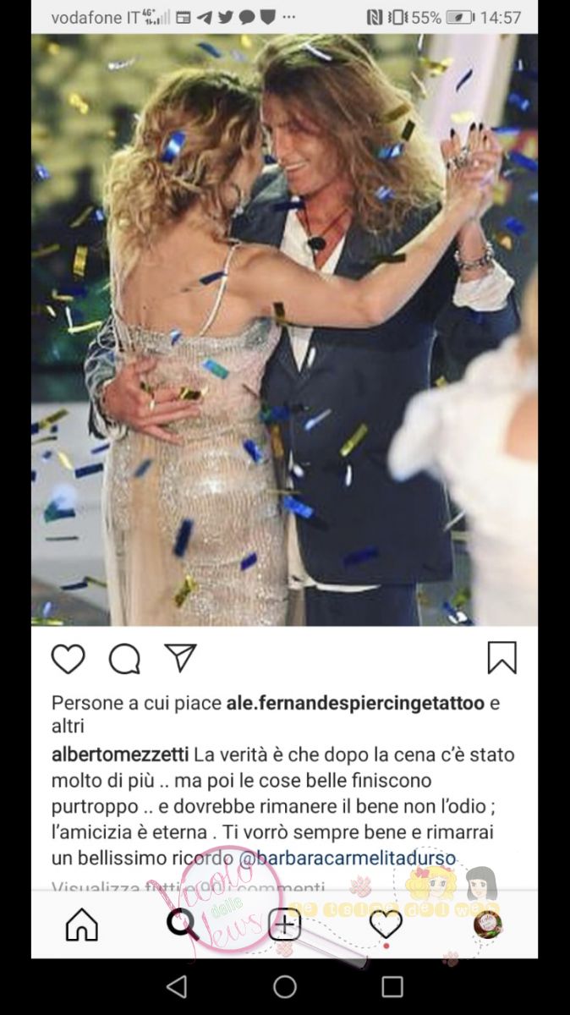Tap the Twitter notification icon in the status bar
The width and height of the screenshot is (570, 1015).
[226, 17]
